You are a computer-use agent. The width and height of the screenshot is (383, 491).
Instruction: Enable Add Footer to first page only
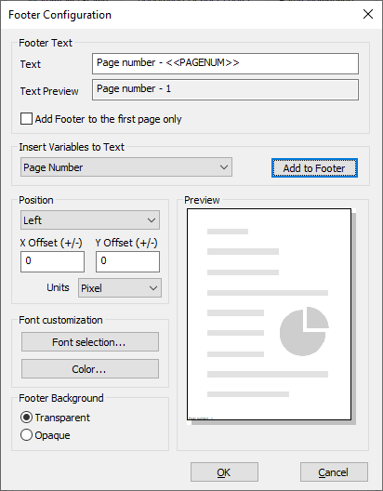point(26,119)
